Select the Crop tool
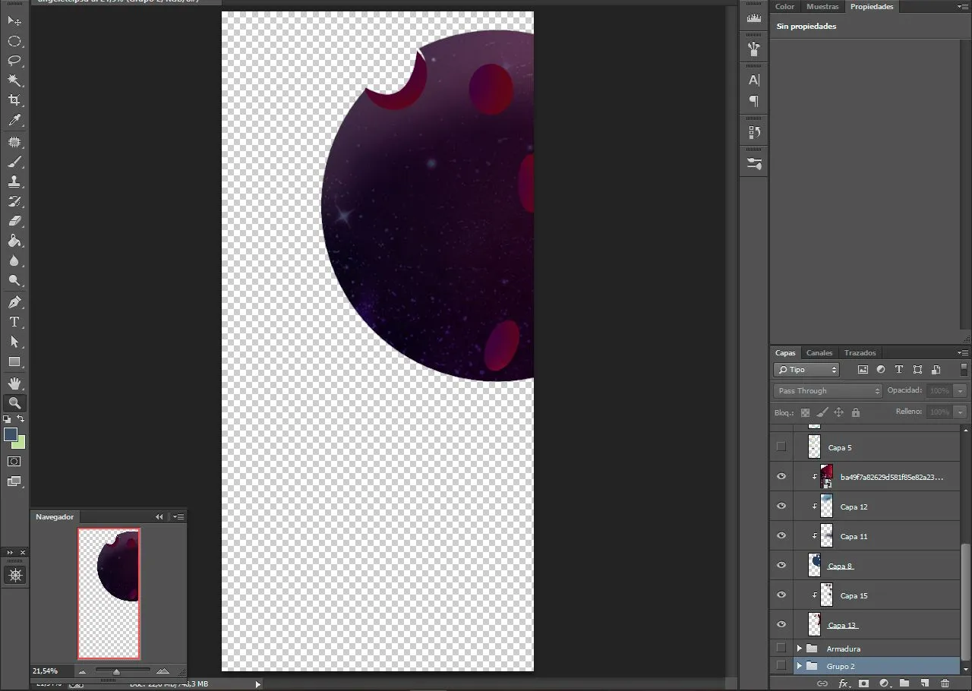The width and height of the screenshot is (972, 691). 14,100
